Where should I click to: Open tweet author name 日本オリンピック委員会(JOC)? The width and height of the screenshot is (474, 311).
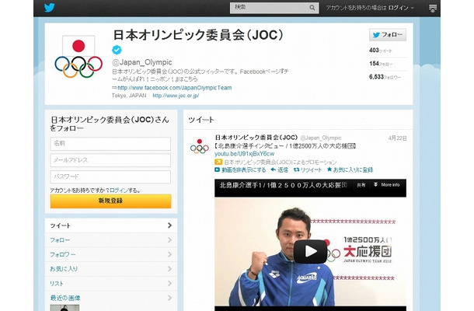(256, 138)
